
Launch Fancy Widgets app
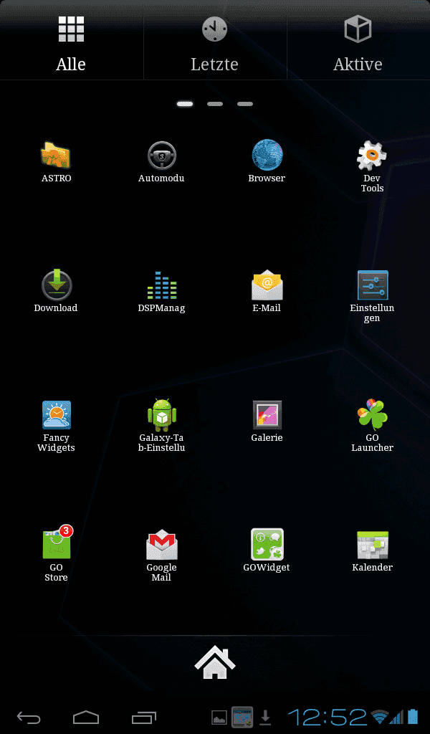pyautogui.click(x=56, y=415)
